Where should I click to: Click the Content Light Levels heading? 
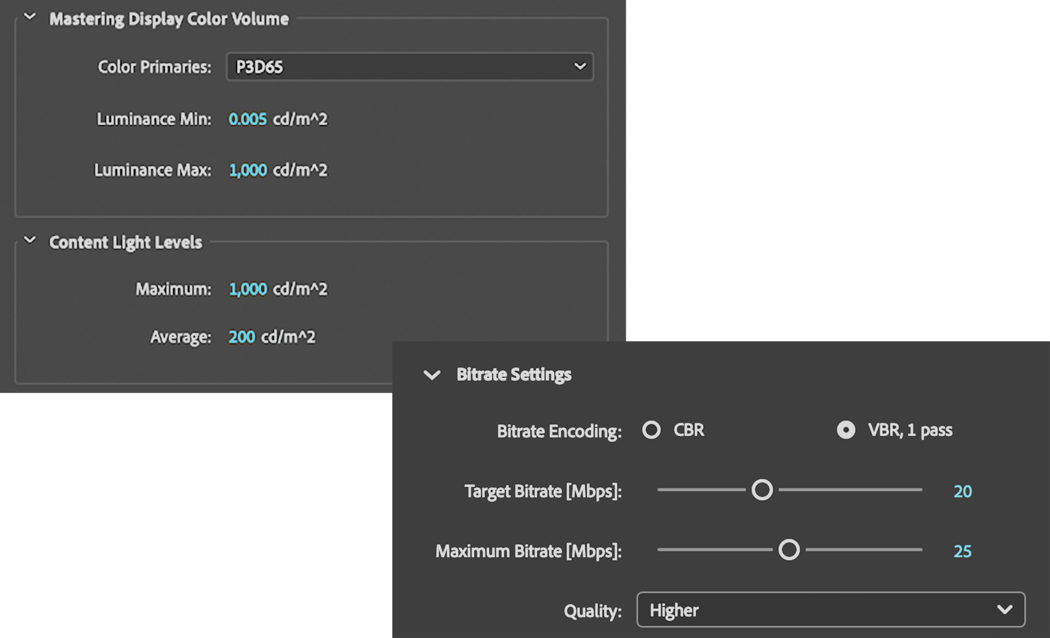coord(126,243)
